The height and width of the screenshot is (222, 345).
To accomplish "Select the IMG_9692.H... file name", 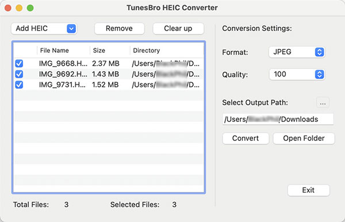I will coord(63,74).
